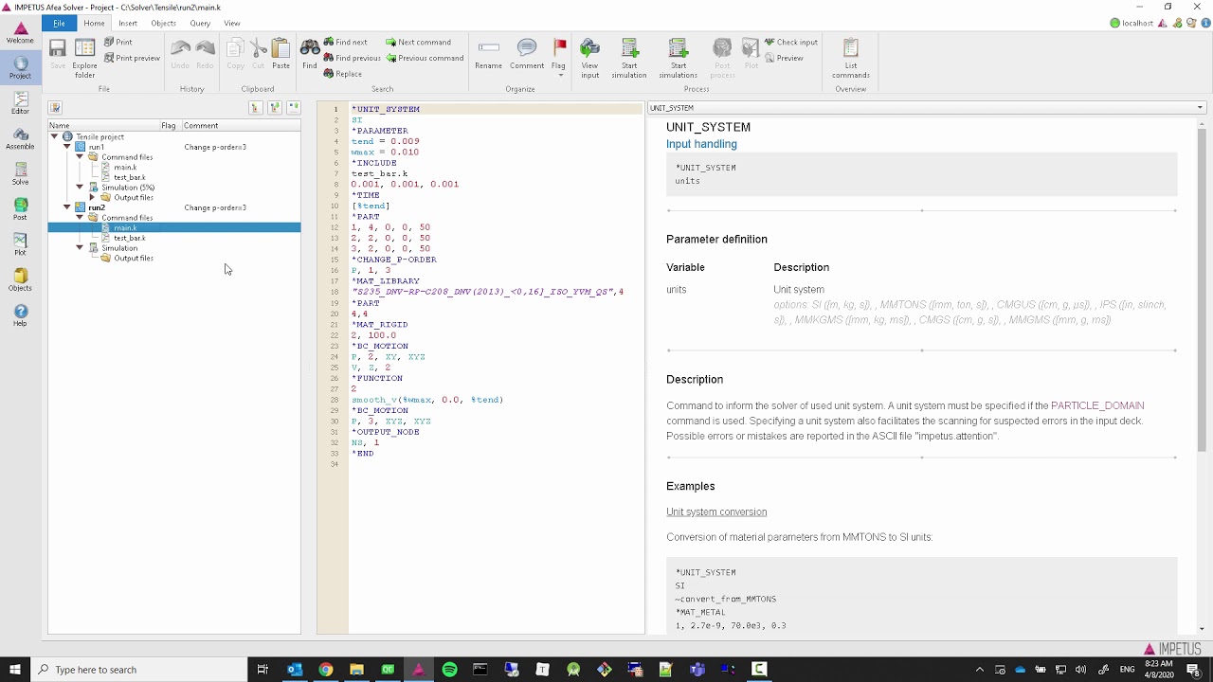Image resolution: width=1213 pixels, height=682 pixels.
Task: Open the Assemble module
Action: click(x=20, y=139)
